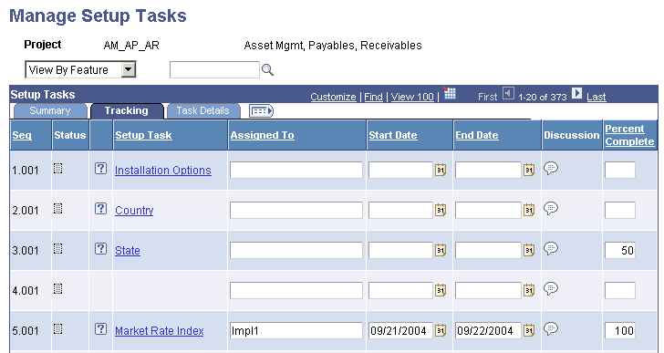Open End Date calendar for State row
This screenshot has height=353, width=664.
click(x=528, y=251)
